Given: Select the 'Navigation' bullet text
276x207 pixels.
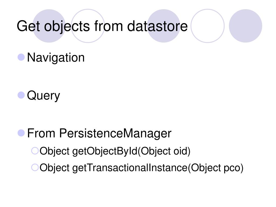Looking at the screenshot, I should click(x=56, y=58).
